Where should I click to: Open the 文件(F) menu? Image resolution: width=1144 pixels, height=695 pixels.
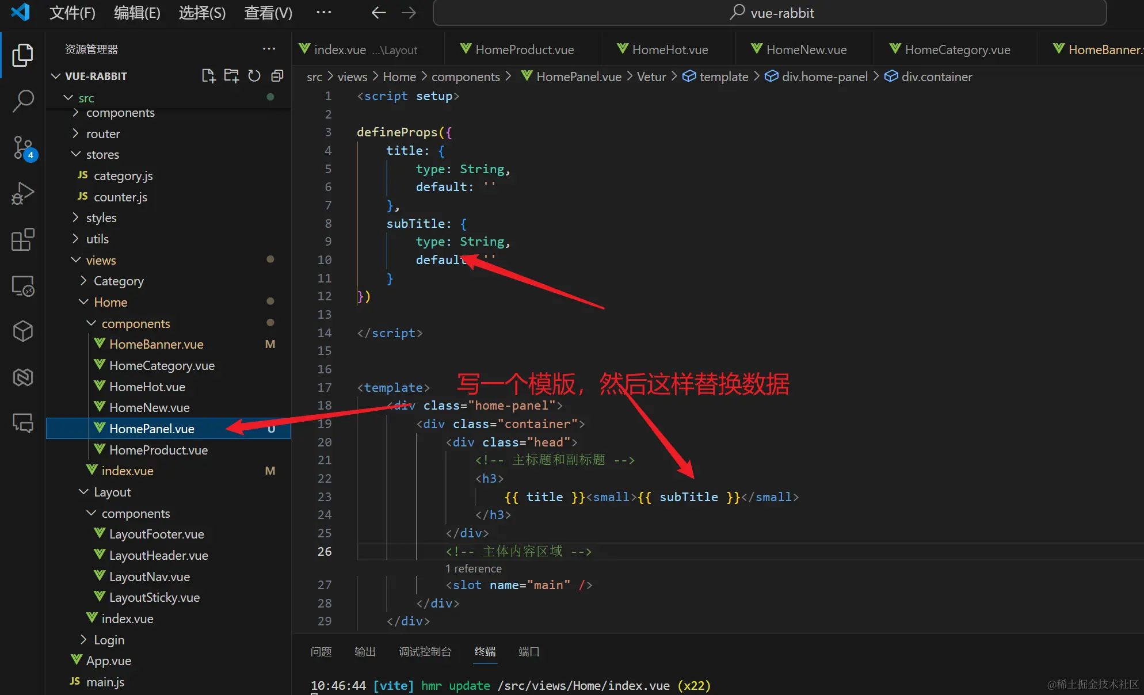72,13
